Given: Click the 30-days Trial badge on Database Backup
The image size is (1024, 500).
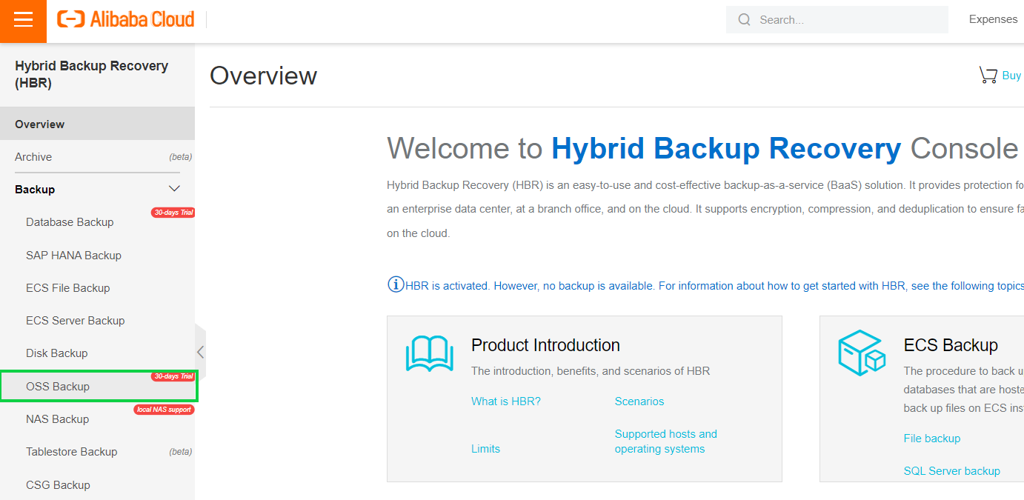Looking at the screenshot, I should coord(173,213).
